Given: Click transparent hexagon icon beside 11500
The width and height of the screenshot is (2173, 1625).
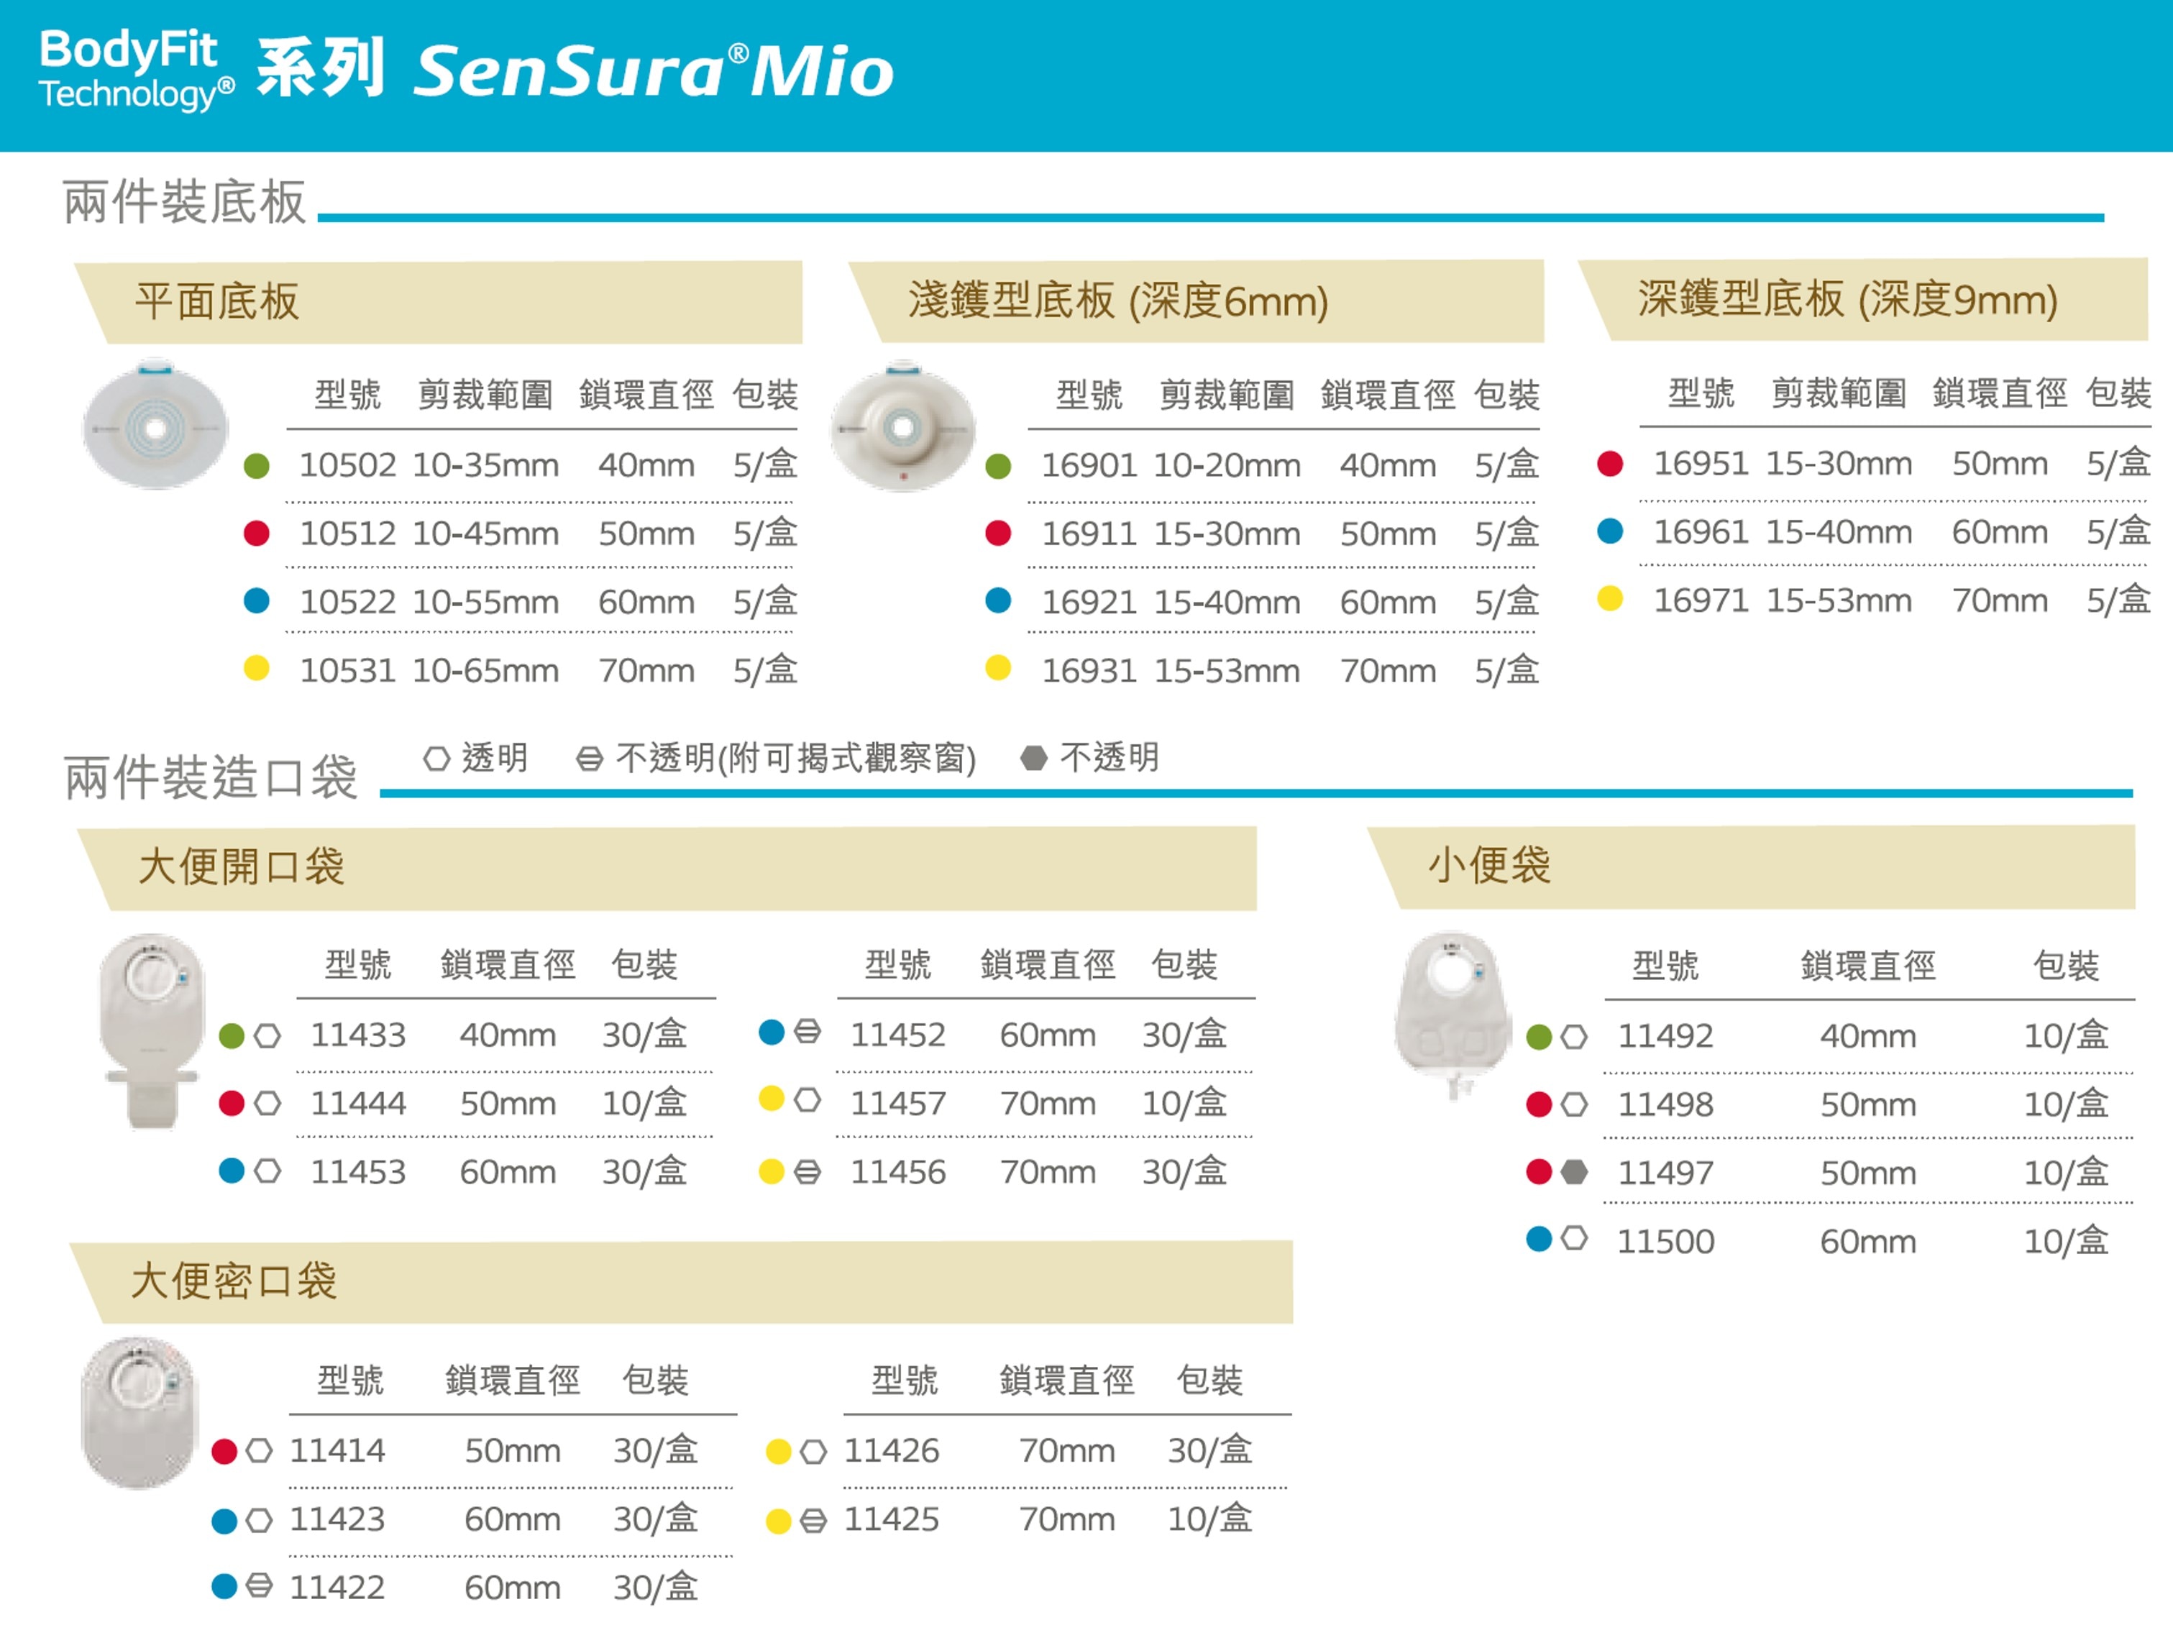Looking at the screenshot, I should tap(1574, 1238).
